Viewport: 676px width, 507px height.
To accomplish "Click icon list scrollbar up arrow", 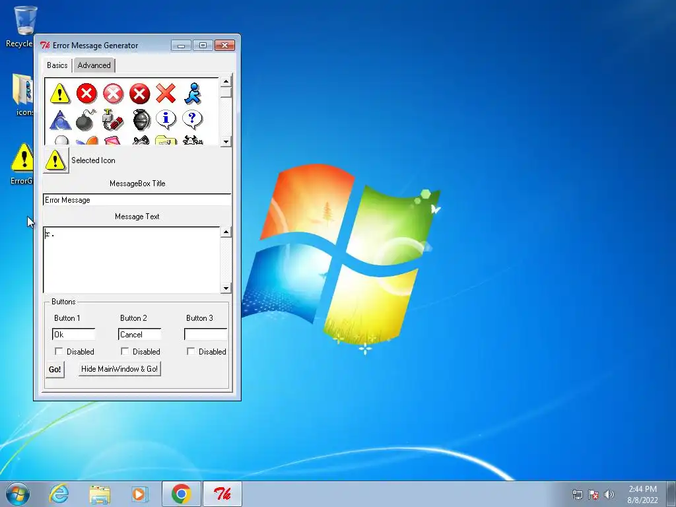I will click(226, 81).
